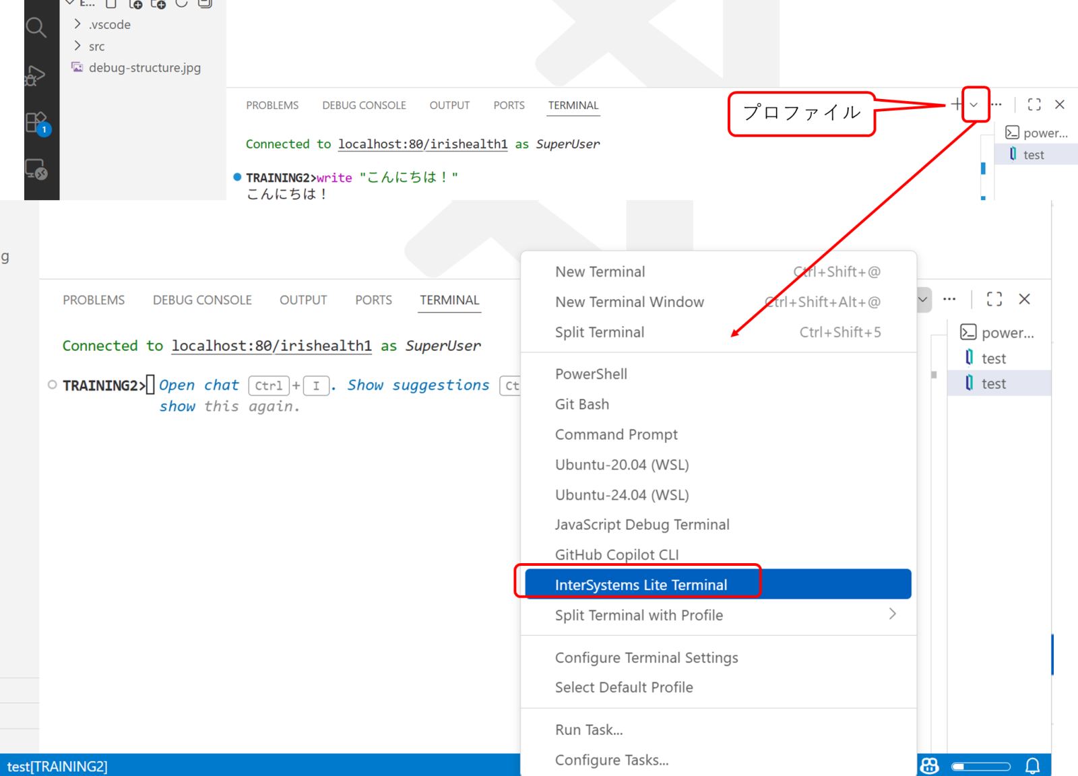The width and height of the screenshot is (1078, 776).
Task: Open the Extensions view with update badge
Action: 36,123
